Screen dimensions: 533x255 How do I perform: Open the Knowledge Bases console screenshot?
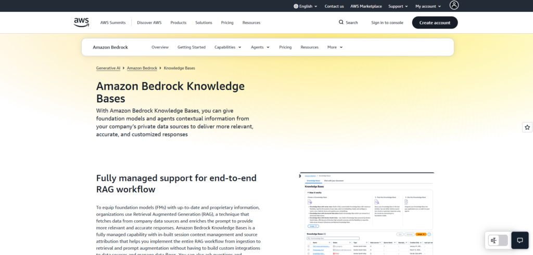[x=366, y=213]
